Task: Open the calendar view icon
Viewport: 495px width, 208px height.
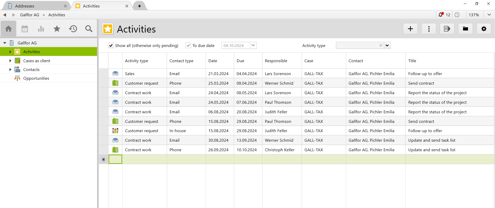Action: point(25,29)
